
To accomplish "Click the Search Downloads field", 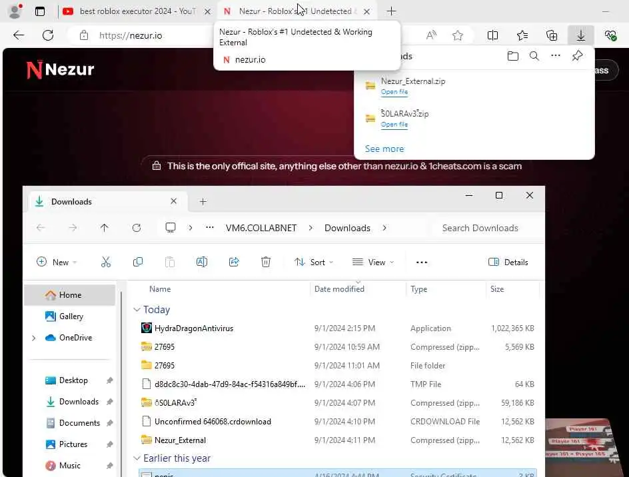I will [486, 228].
